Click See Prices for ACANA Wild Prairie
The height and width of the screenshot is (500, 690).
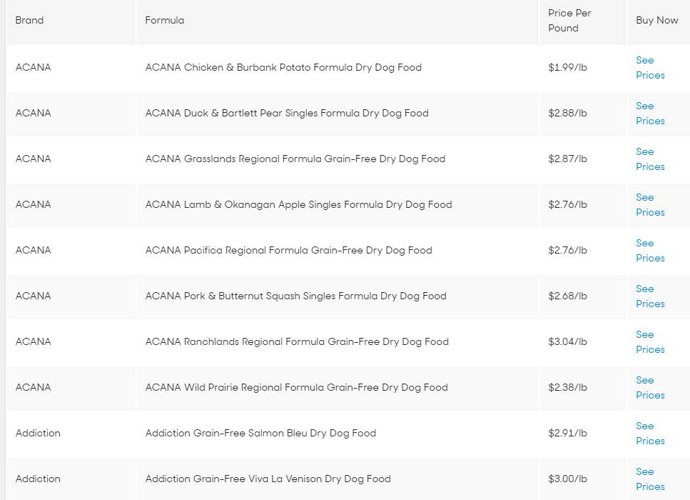click(x=649, y=388)
